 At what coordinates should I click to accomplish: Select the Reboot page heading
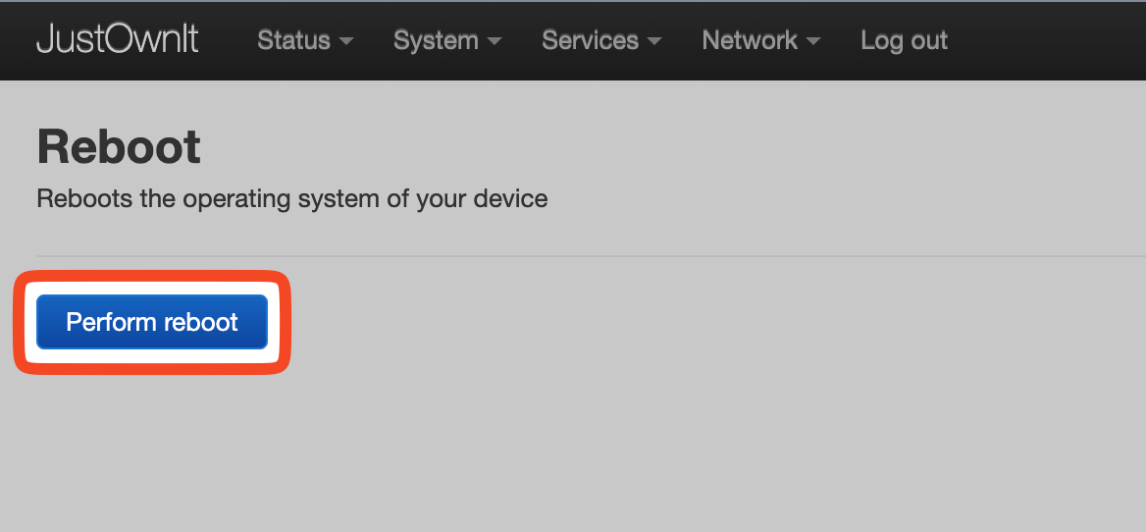coord(119,147)
